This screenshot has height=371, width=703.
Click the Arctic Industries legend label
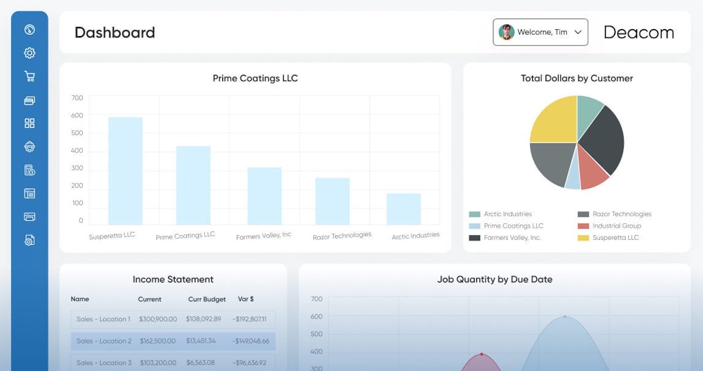pyautogui.click(x=508, y=214)
